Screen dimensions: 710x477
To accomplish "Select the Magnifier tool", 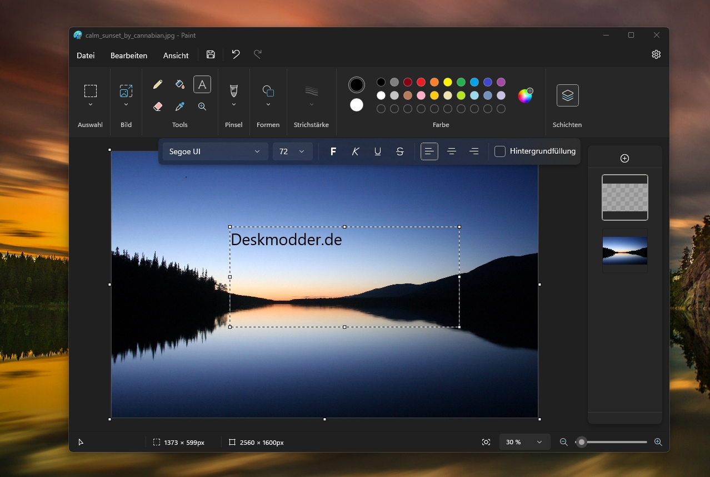I will (202, 106).
